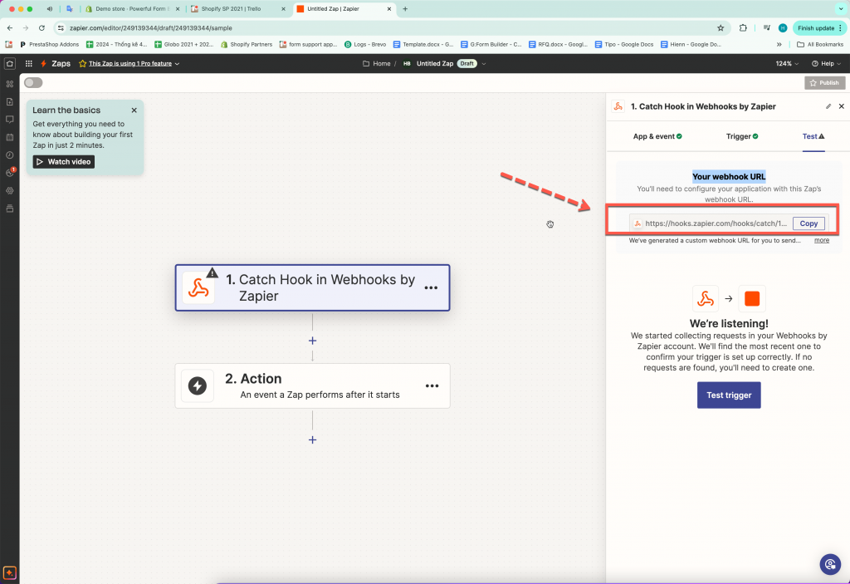This screenshot has height=584, width=850.
Task: Click the pencil icon to rename step
Action: (x=828, y=106)
